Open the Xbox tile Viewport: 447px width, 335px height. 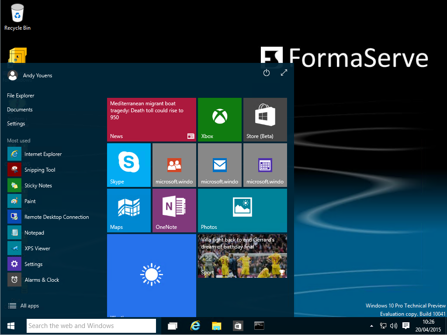point(219,119)
